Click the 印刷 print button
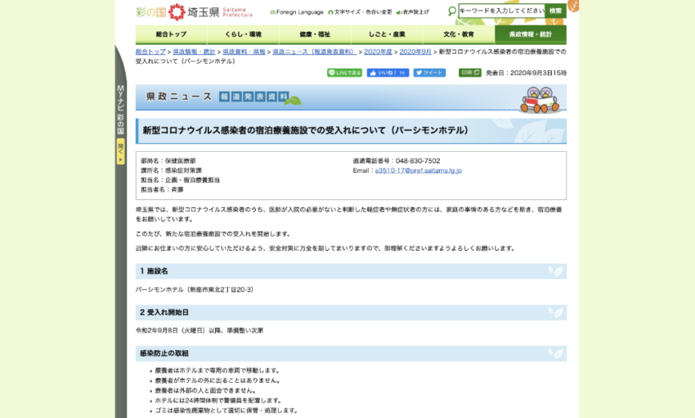695x418 pixels. pyautogui.click(x=469, y=73)
